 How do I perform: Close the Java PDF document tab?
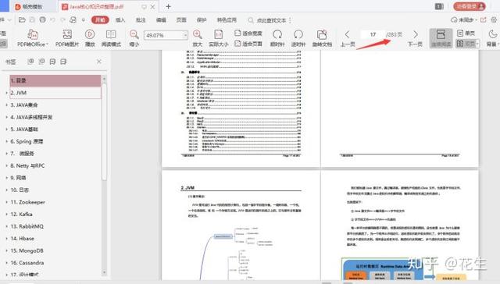[x=153, y=6]
